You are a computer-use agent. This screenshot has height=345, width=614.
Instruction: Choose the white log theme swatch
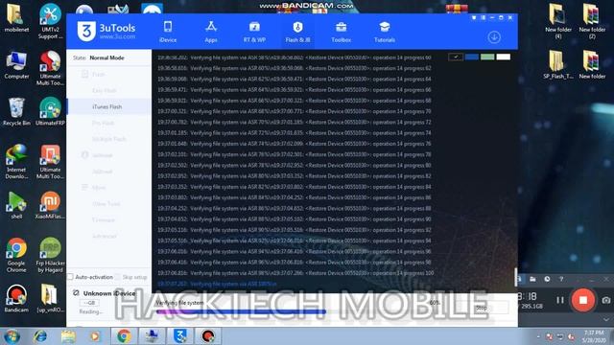tap(503, 57)
